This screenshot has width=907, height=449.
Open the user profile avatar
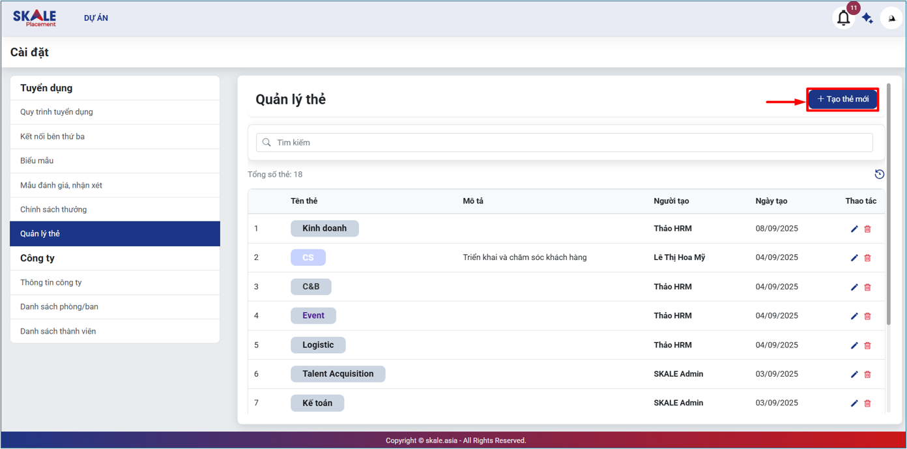coord(891,18)
